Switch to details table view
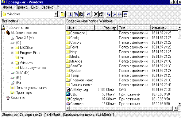The image size is (181, 121). [125, 14]
